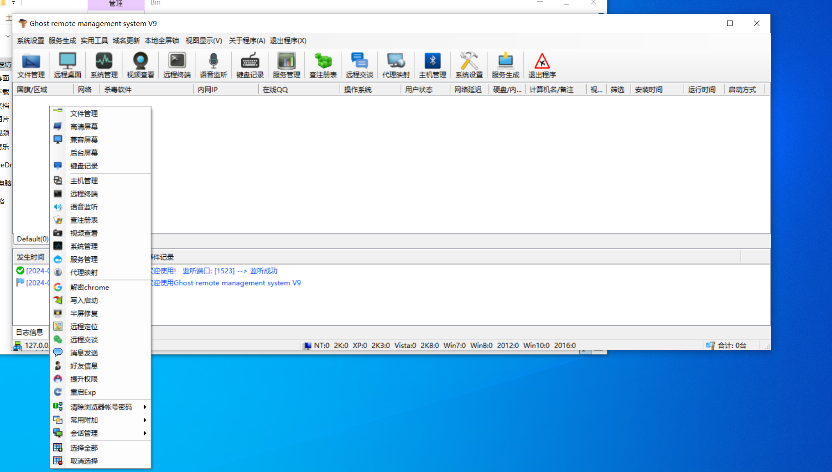Viewport: 832px width, 472px height.
Task: Select 键盘记录 in context menu
Action: 100,166
